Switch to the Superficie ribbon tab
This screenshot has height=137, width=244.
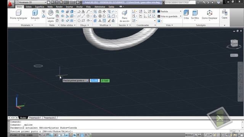point(40,7)
